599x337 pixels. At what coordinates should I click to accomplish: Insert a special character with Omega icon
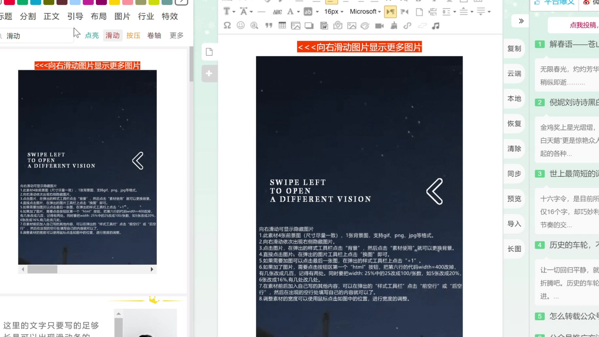click(x=227, y=25)
